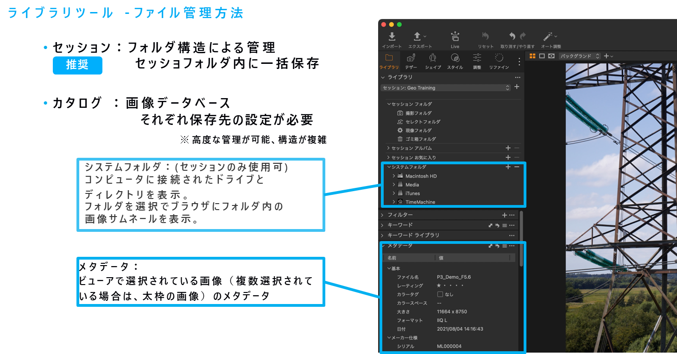Add a セッション お気に入り folder with plus

[x=508, y=157]
